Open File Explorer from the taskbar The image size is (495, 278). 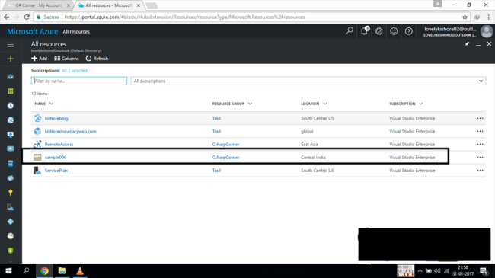pyautogui.click(x=62, y=270)
